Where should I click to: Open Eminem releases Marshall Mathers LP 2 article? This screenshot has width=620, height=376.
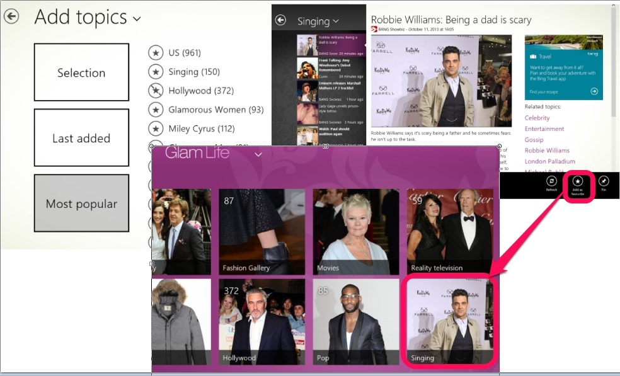click(331, 91)
